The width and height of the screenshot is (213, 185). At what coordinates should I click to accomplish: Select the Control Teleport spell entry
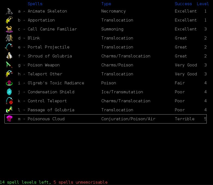(47, 101)
